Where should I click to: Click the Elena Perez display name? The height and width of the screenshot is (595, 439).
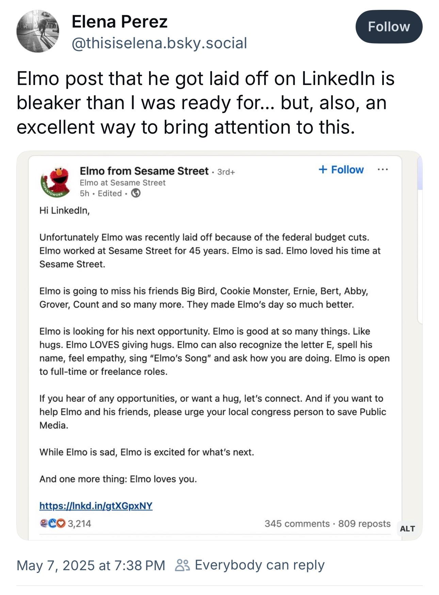(119, 22)
